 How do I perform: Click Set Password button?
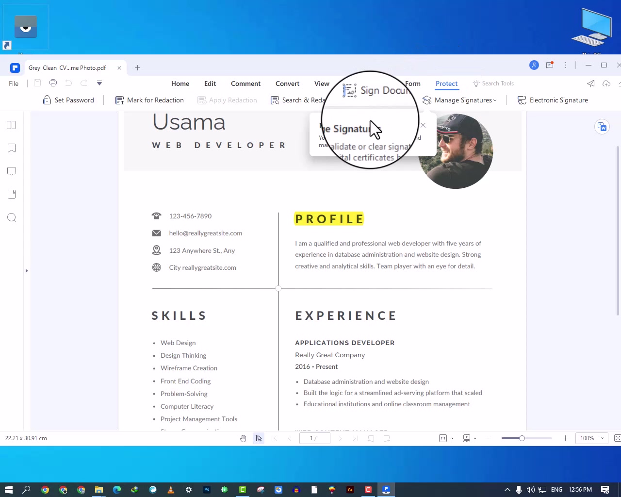pyautogui.click(x=68, y=100)
